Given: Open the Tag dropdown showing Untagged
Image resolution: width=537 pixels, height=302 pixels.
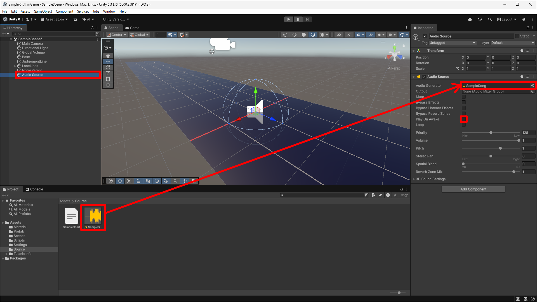Looking at the screenshot, I should (452, 43).
